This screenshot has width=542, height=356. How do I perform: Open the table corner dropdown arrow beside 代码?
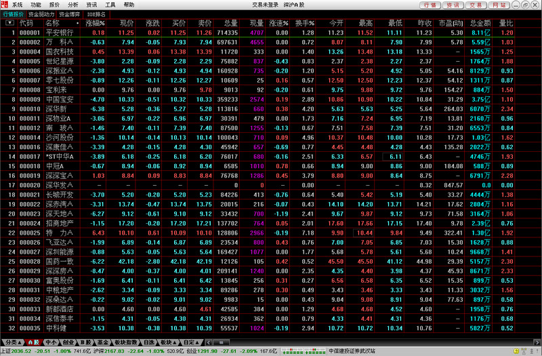(9, 23)
